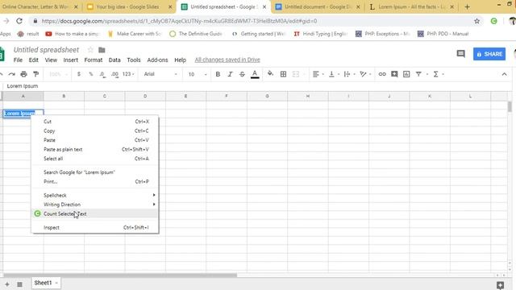
Task: Reload the page
Action: coord(19,21)
